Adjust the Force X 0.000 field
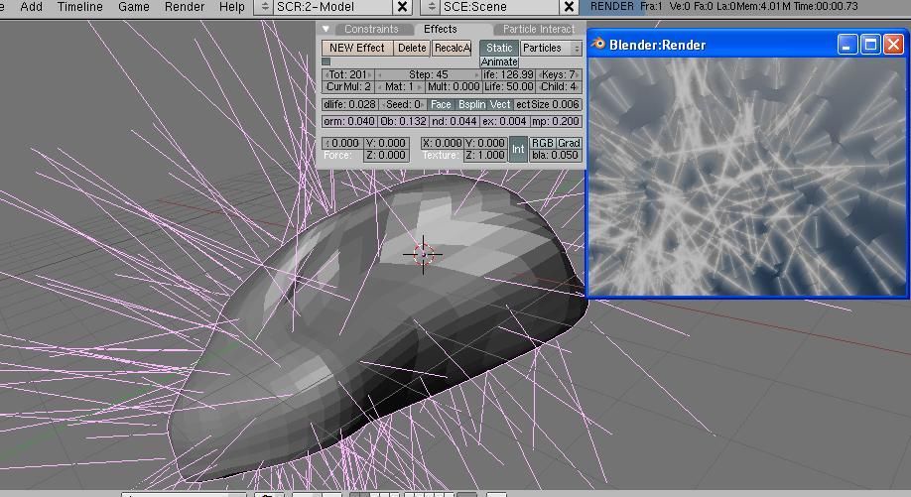The image size is (911, 497). pyautogui.click(x=342, y=143)
